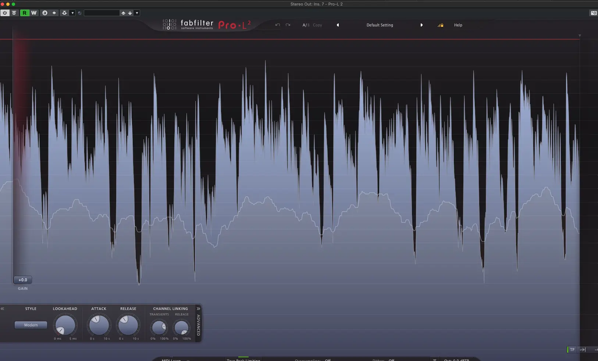Screen dimensions: 598x361
Task: Click the output options icon before Out
Action: pyautogui.click(x=434, y=360)
